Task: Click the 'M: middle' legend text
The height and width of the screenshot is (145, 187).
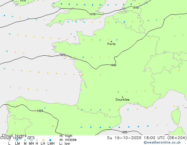Action: [68, 140]
